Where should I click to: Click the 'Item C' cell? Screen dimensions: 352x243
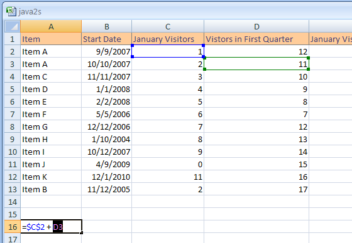[x=51, y=77]
